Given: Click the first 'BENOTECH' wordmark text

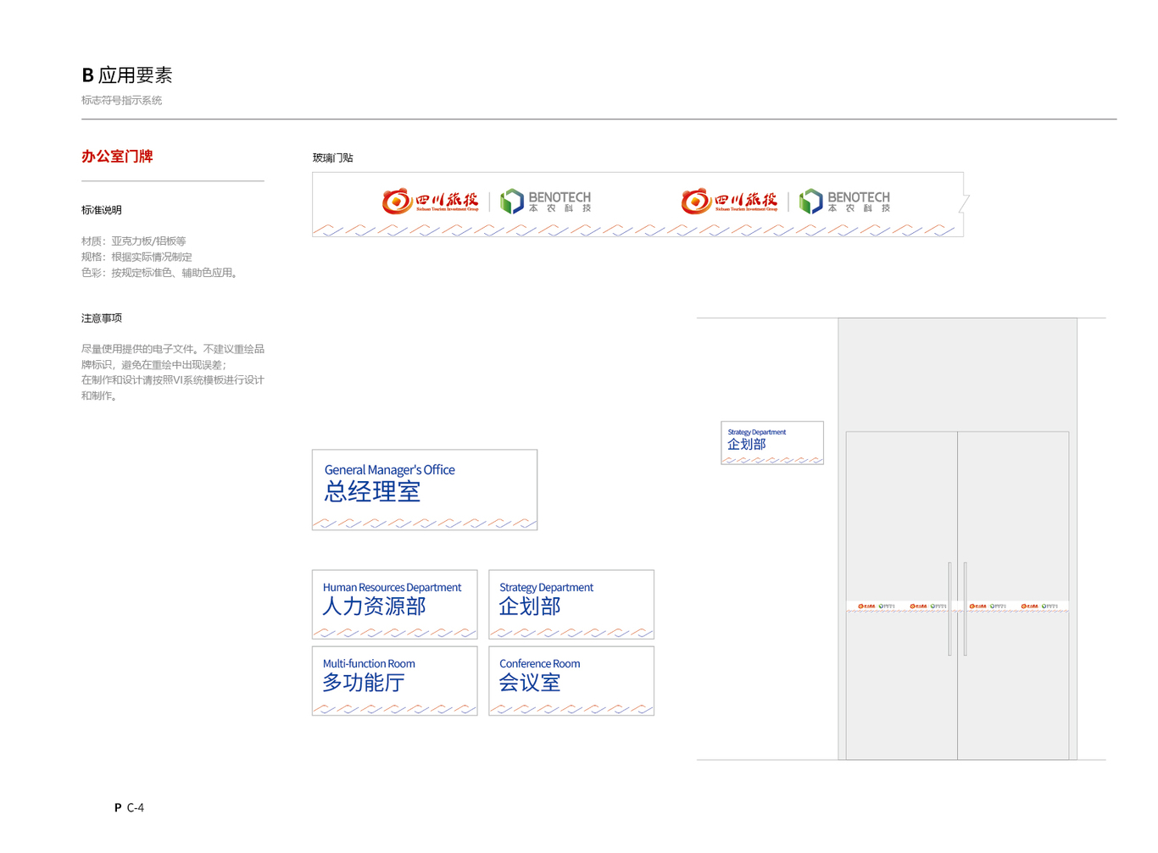Looking at the screenshot, I should 560,197.
